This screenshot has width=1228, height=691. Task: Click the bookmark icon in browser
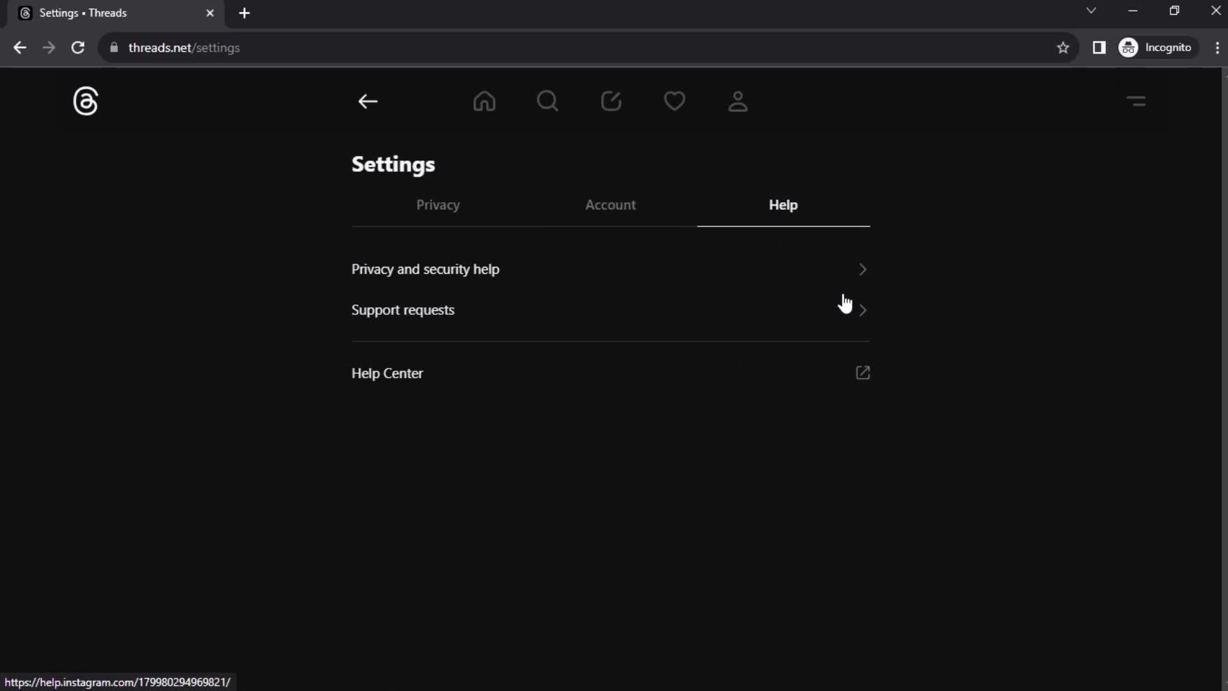(1064, 47)
